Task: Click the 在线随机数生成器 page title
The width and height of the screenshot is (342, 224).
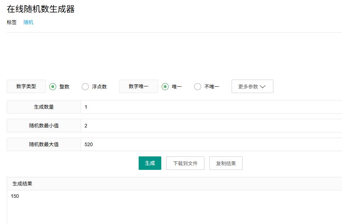Action: pyautogui.click(x=41, y=9)
